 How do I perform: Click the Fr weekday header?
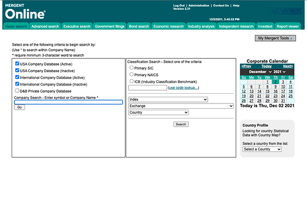[283, 77]
